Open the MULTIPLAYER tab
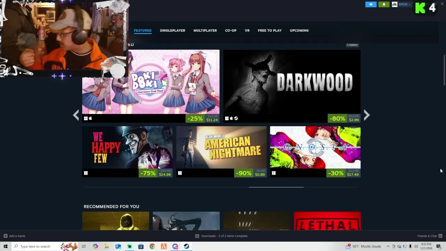 (205, 30)
